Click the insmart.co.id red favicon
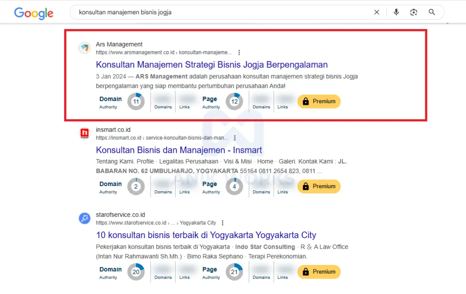Viewport: 466px width, 294px height. coord(84,133)
